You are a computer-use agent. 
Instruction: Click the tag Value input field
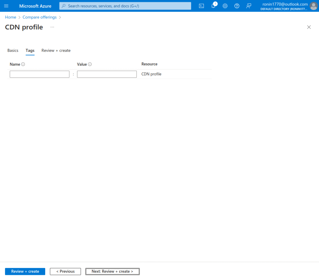coord(107,74)
